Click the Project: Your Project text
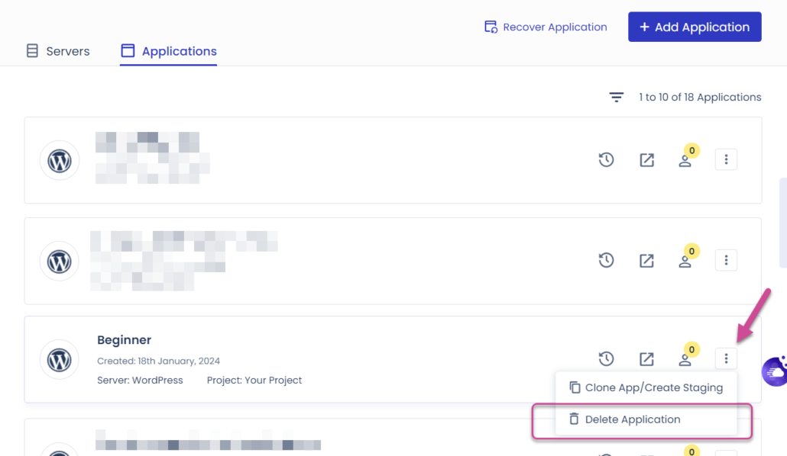The width and height of the screenshot is (787, 456). point(254,381)
